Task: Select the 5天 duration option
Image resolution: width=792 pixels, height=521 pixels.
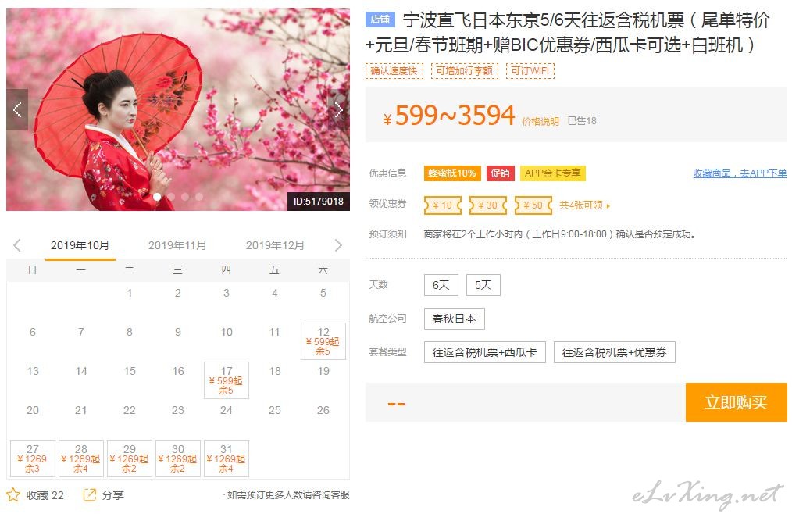Action: click(483, 285)
